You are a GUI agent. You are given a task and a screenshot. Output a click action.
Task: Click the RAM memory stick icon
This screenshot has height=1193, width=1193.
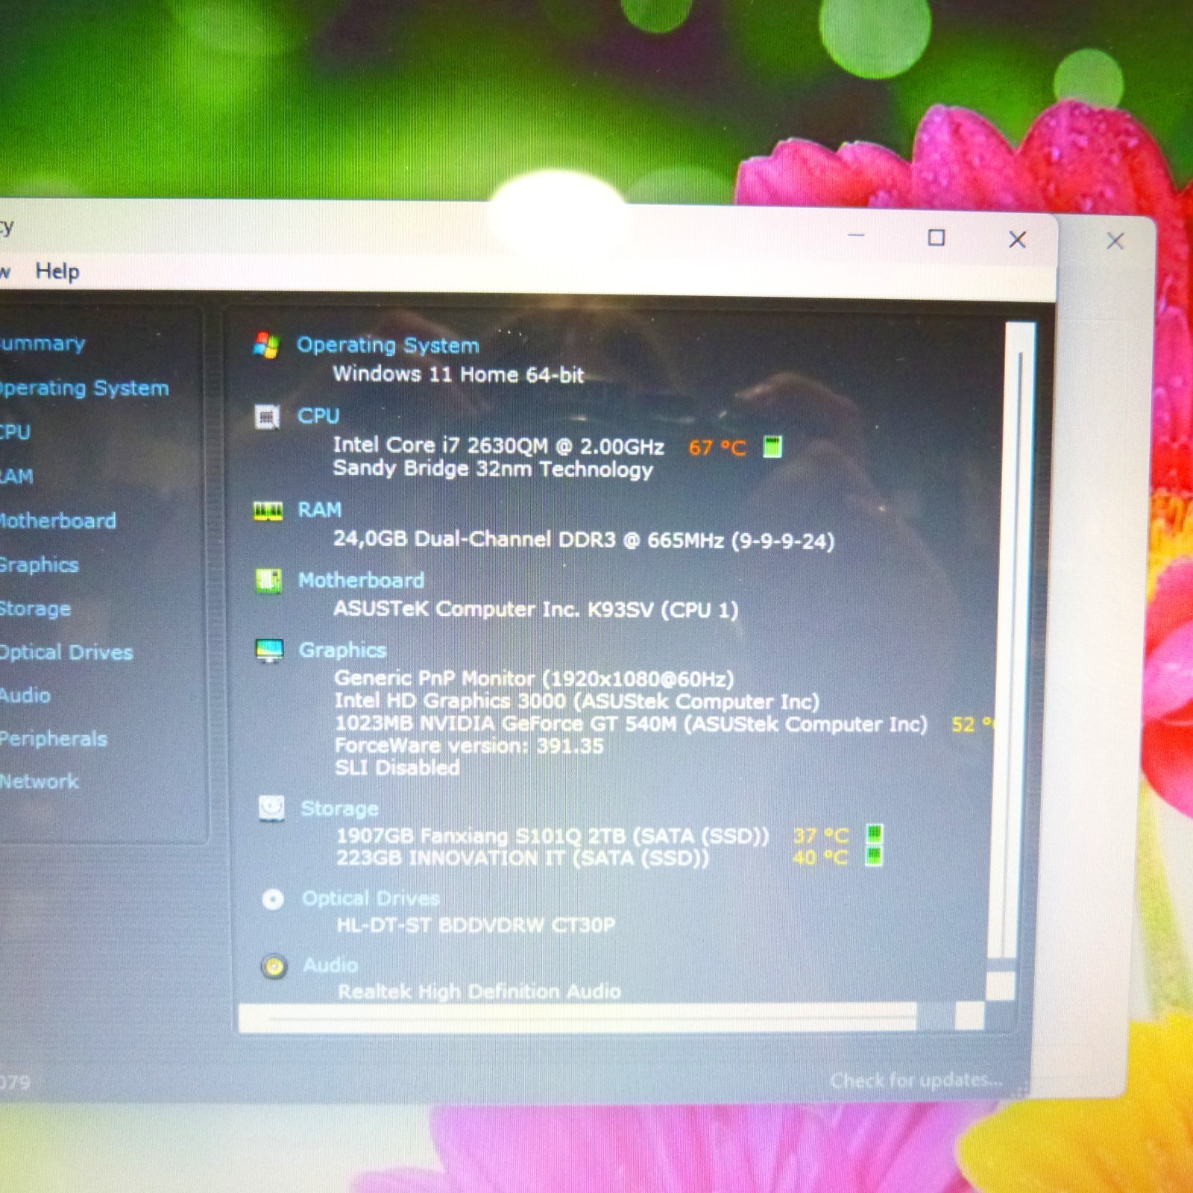[x=268, y=511]
